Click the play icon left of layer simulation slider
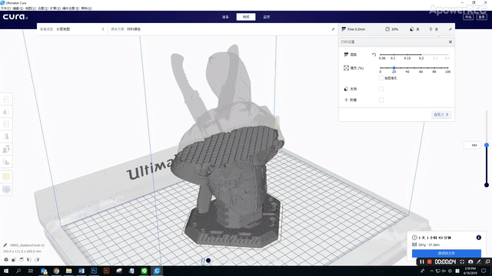Viewport: 492px width, 276px height. point(203,261)
